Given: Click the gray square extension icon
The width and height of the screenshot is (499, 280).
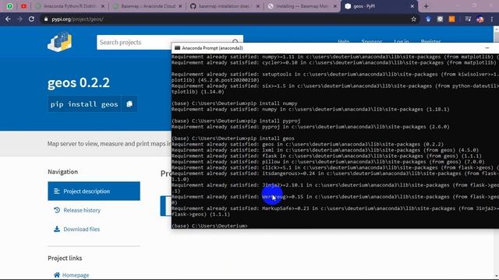Looking at the screenshot, I should 440,19.
